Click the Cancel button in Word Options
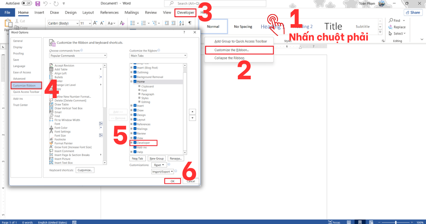Screen dimensions: 426x224 [191, 181]
